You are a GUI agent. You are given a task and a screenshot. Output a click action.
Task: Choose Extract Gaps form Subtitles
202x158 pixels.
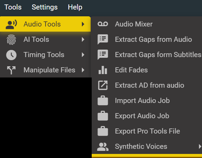click(x=147, y=55)
